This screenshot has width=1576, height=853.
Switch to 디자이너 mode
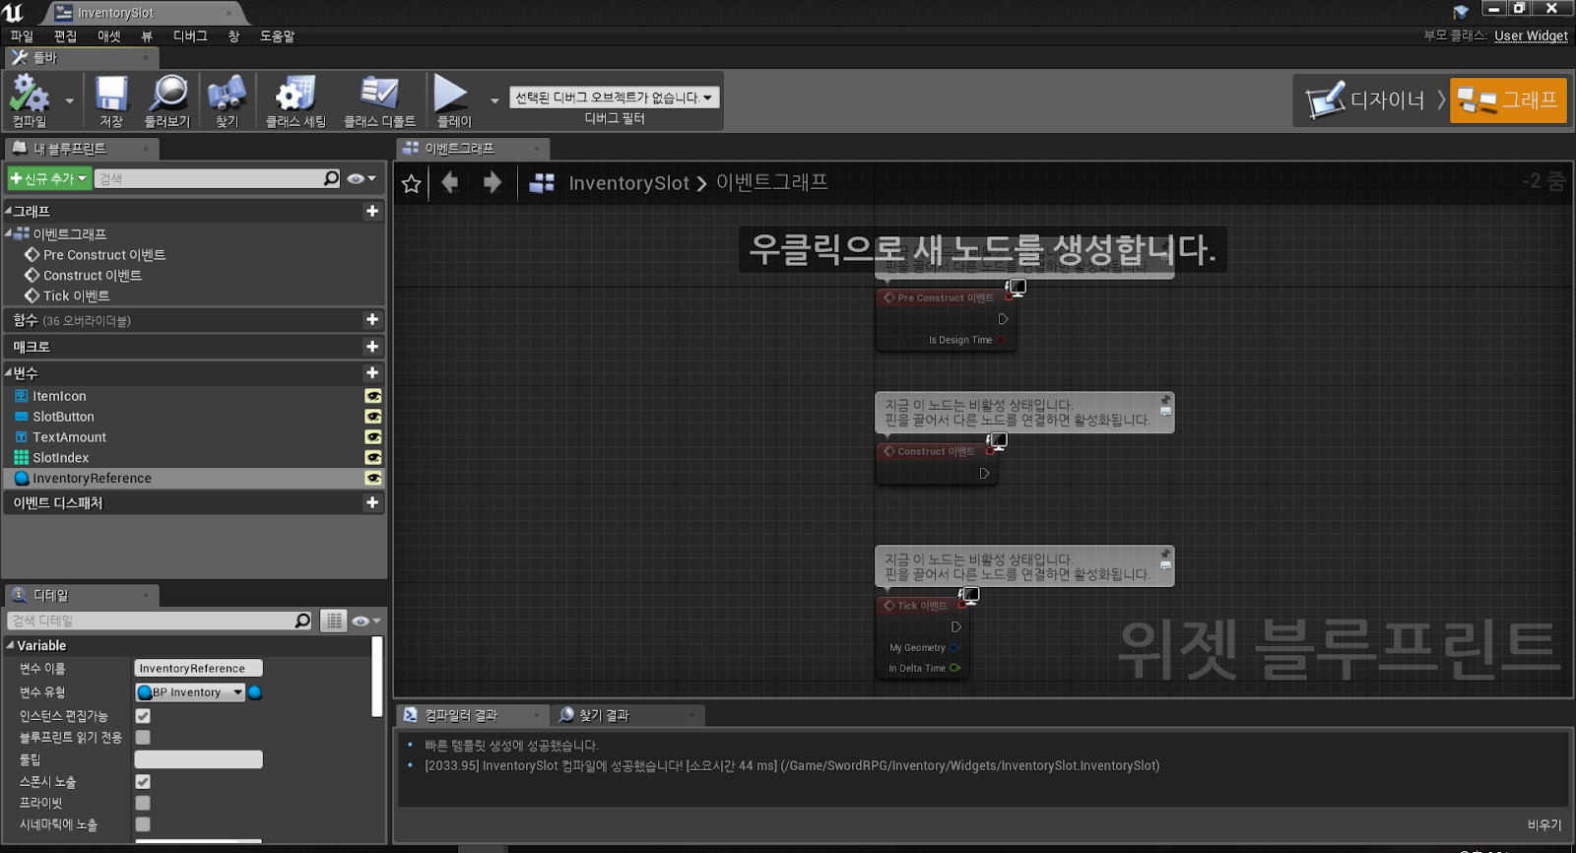(x=1367, y=100)
